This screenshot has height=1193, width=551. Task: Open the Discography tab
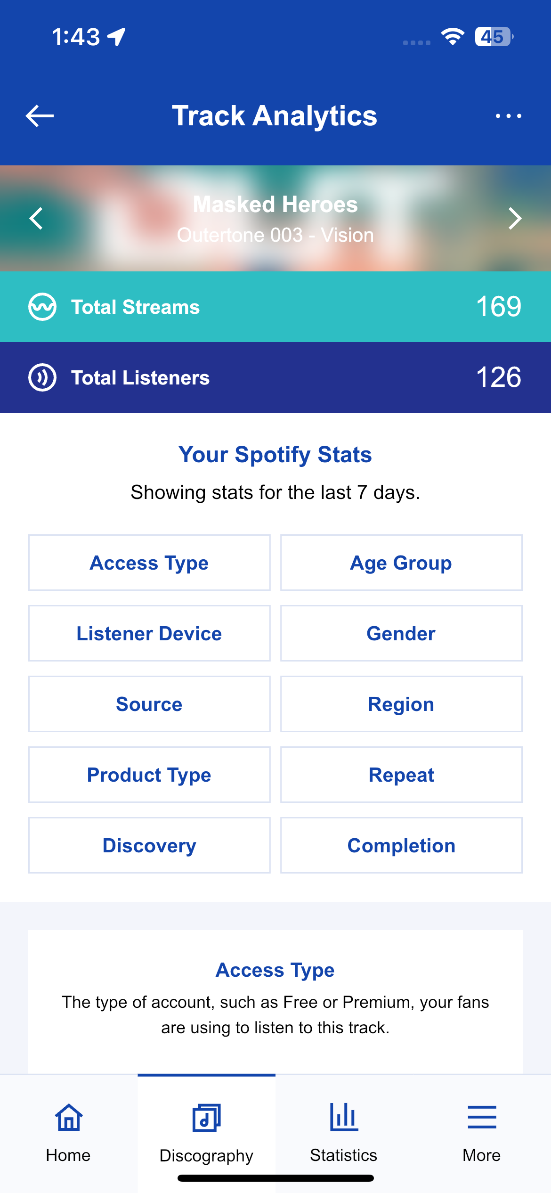tap(206, 1133)
